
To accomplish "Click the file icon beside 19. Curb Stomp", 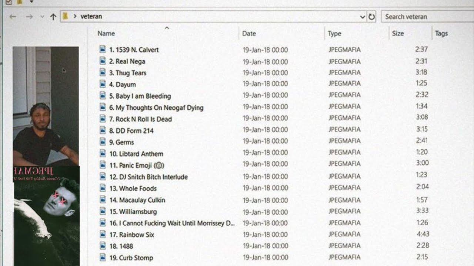I will coord(103,257).
